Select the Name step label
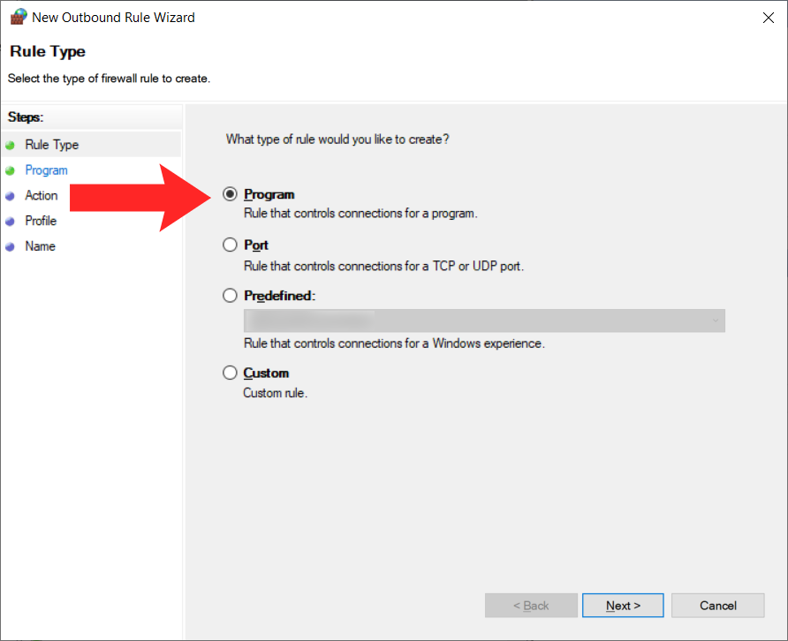The width and height of the screenshot is (788, 641). tap(40, 247)
